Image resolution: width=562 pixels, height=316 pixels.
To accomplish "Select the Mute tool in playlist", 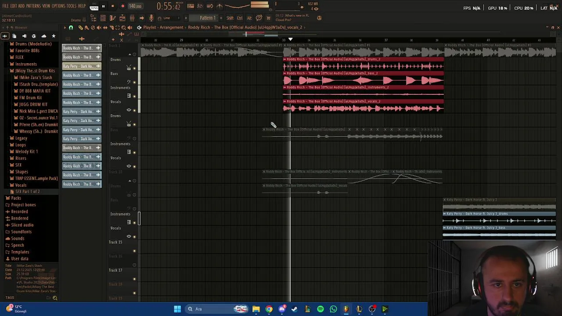I will click(99, 28).
